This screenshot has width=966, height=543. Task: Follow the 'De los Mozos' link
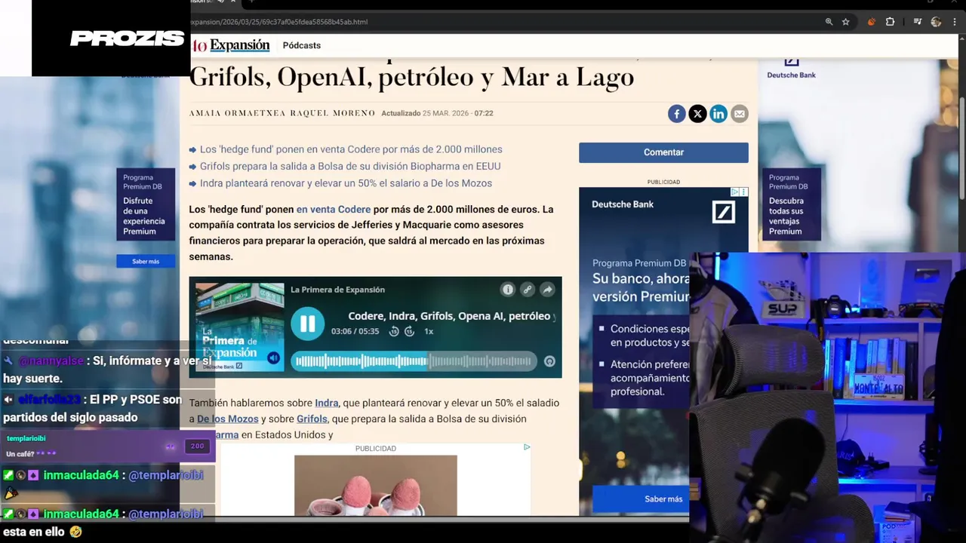(228, 419)
